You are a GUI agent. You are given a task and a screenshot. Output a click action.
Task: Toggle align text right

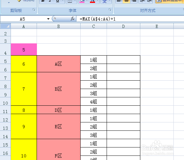134,1
